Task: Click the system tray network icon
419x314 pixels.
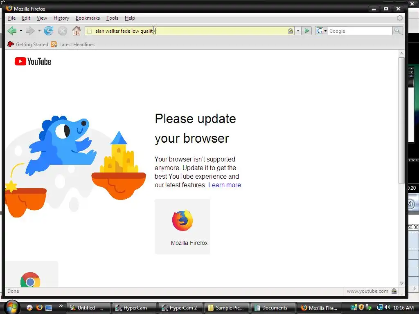Action: point(380,307)
